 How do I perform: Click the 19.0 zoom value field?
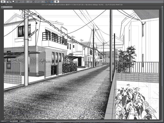11,121
